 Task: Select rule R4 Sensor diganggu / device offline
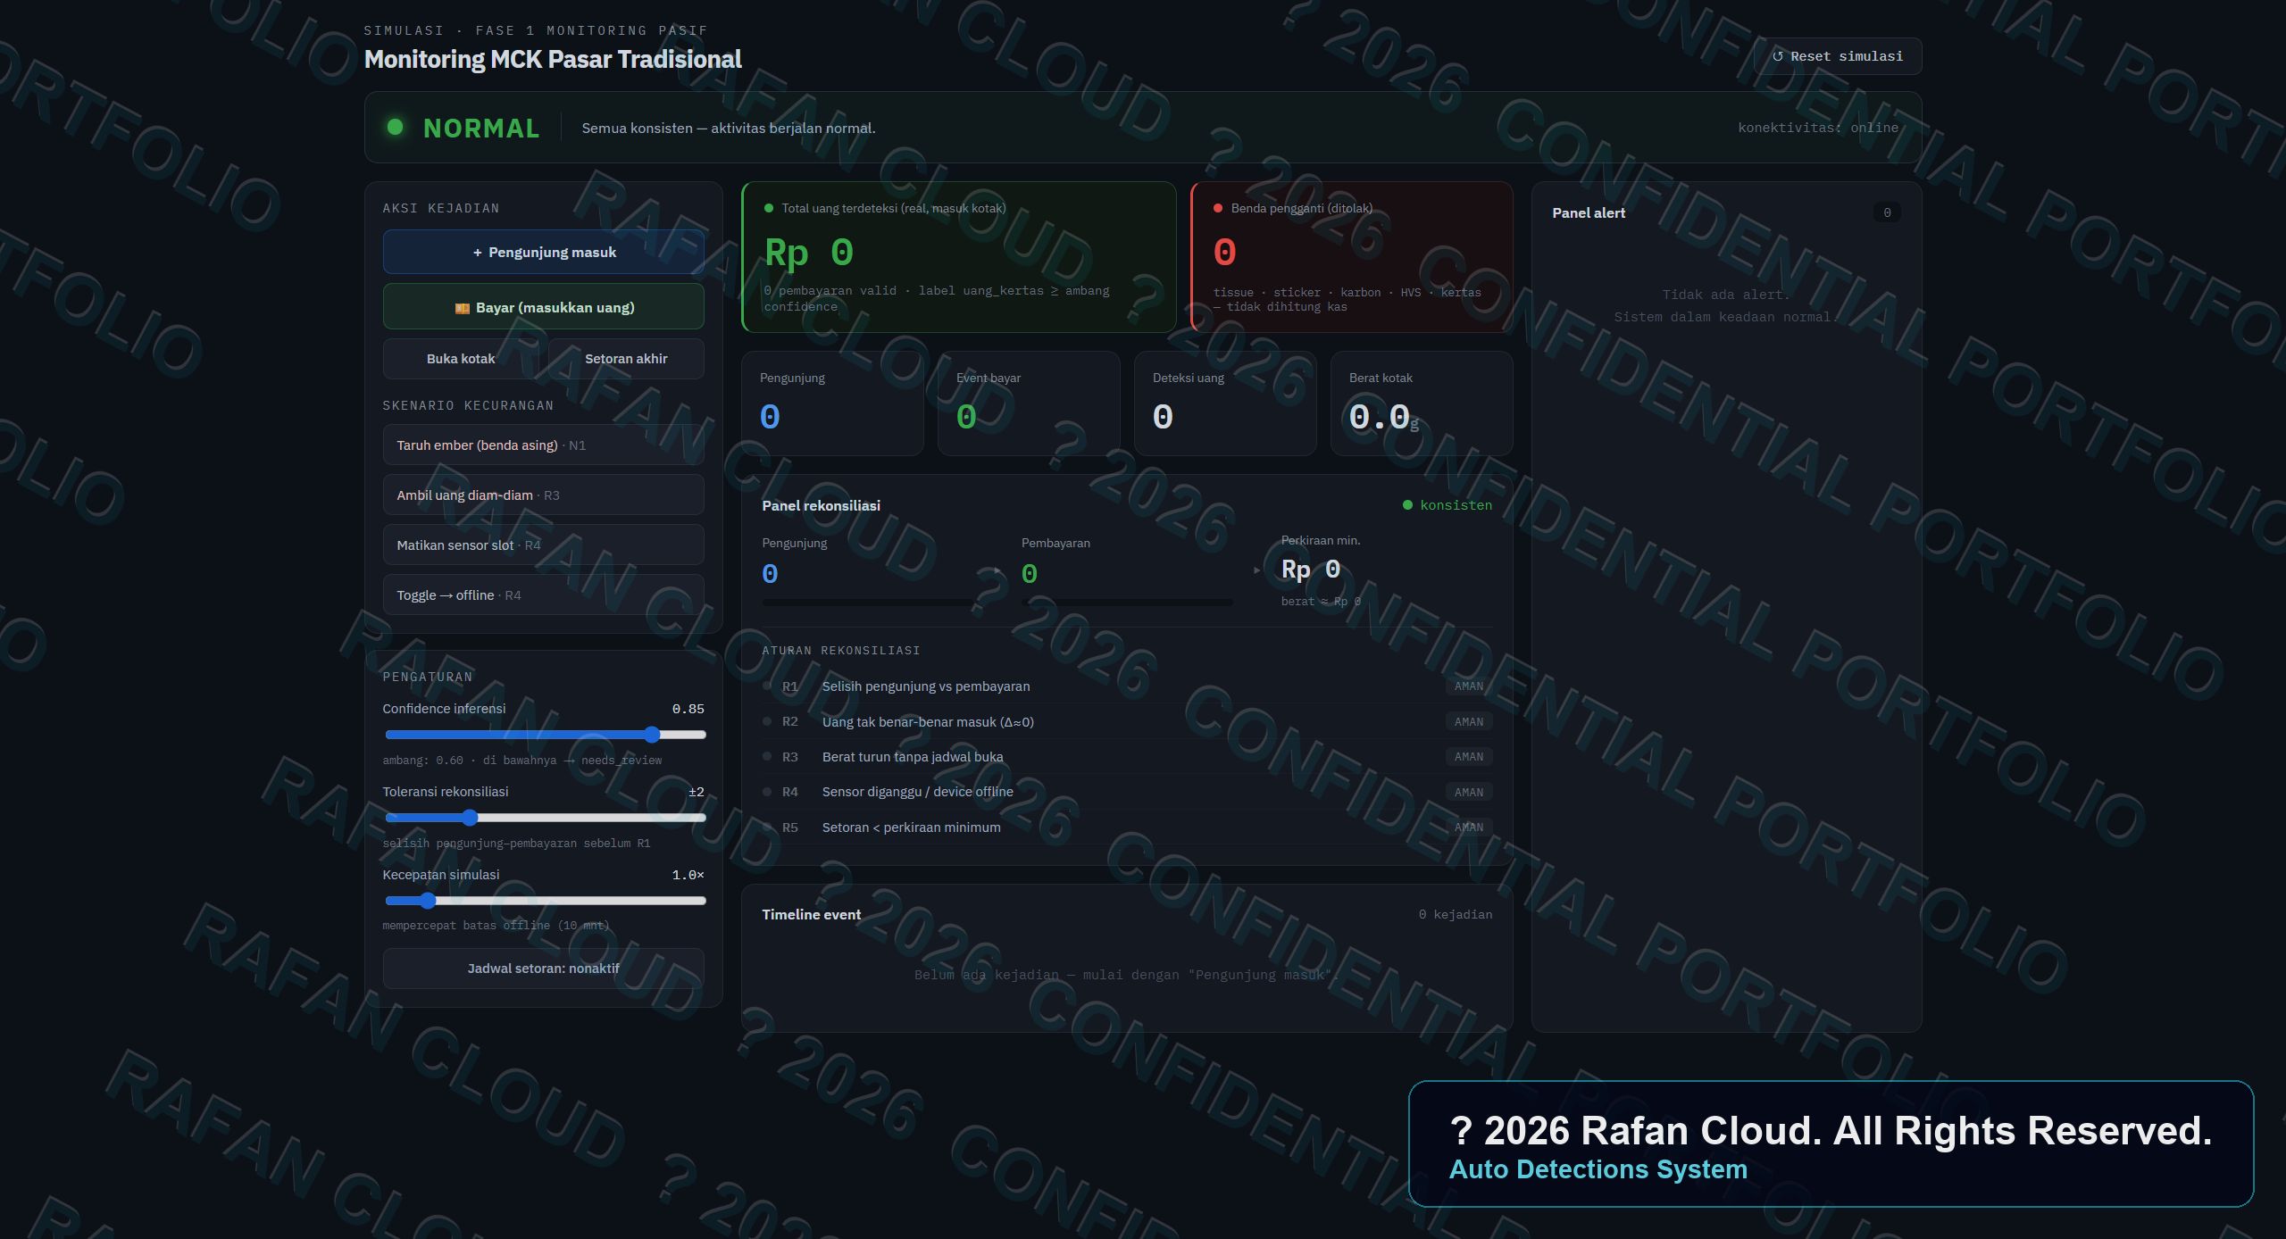(x=1127, y=792)
